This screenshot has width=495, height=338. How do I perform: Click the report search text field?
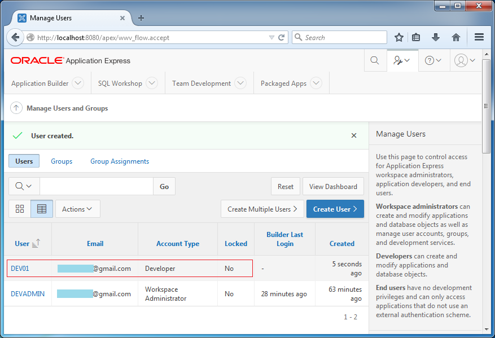tap(97, 186)
